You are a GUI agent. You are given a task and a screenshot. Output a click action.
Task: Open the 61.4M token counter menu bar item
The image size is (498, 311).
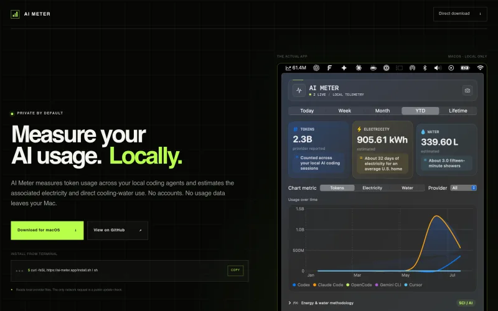click(x=296, y=68)
